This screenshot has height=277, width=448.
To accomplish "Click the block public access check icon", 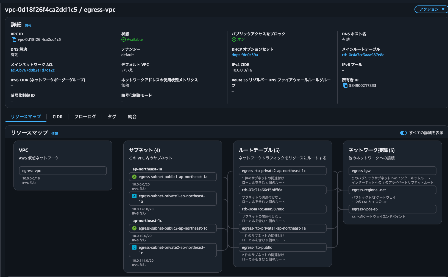I will tap(234, 39).
